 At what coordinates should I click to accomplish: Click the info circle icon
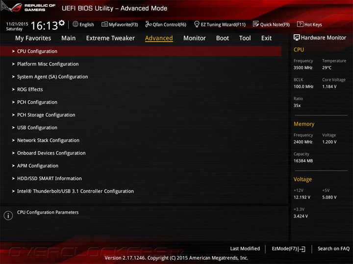(x=8, y=216)
